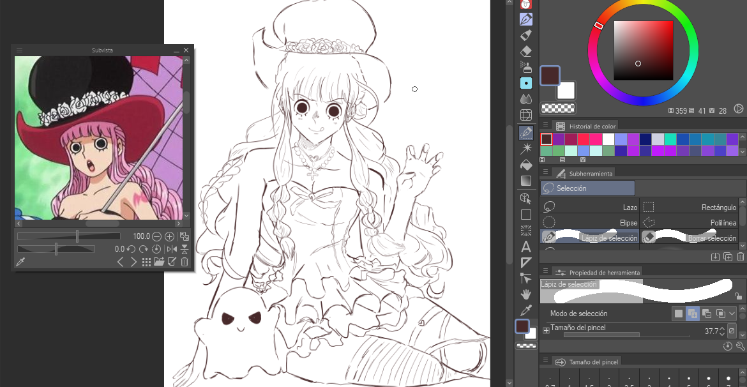The image size is (747, 387).
Task: Select the Blend (color mixing) tool
Action: (526, 99)
